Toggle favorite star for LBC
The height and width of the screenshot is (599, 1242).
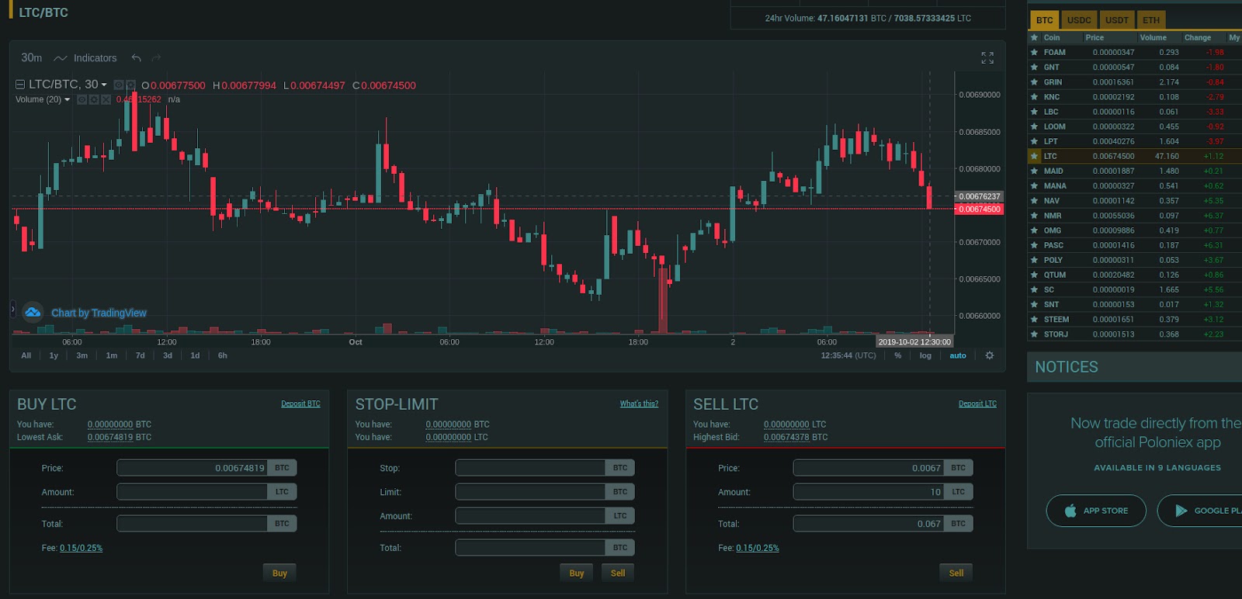click(1034, 112)
